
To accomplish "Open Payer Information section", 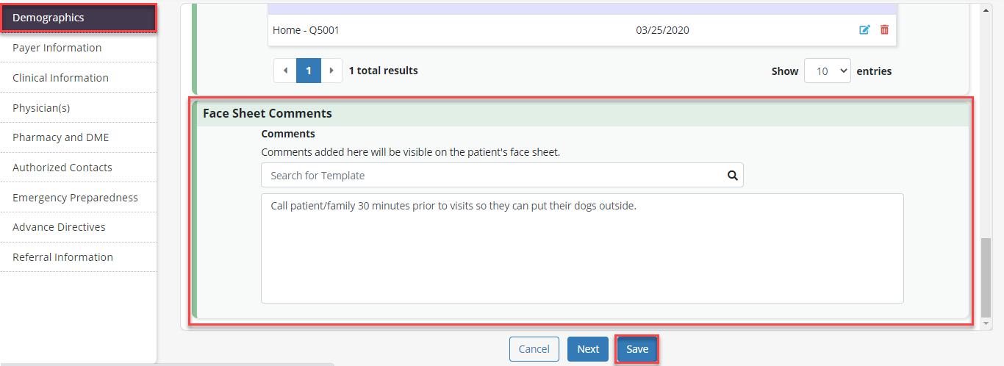I will (x=57, y=48).
